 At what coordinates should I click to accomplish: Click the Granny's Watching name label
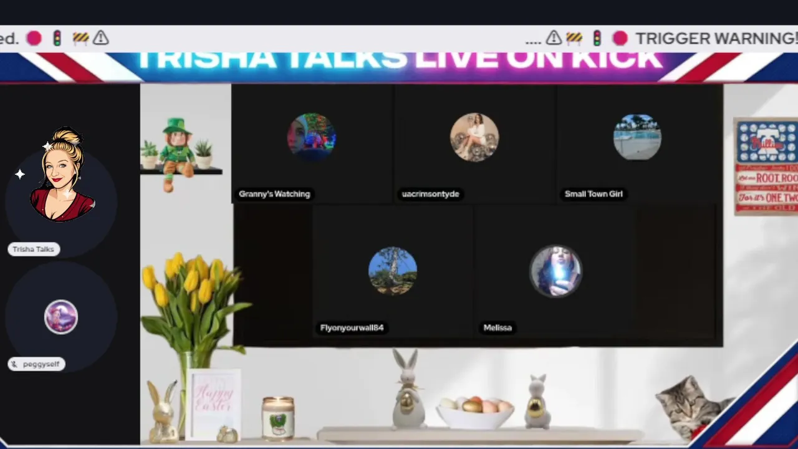pyautogui.click(x=274, y=194)
